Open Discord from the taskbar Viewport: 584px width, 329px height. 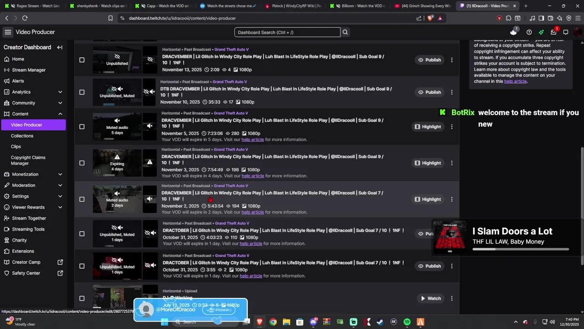click(x=313, y=322)
